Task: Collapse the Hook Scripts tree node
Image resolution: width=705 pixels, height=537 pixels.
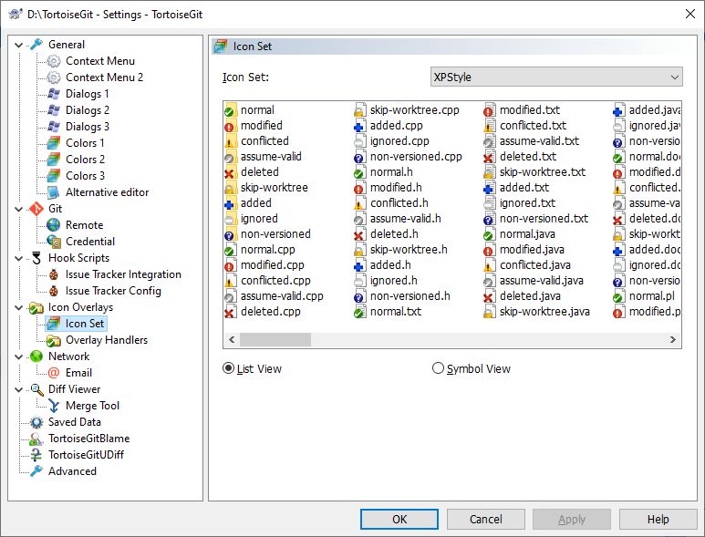Action: pos(19,258)
